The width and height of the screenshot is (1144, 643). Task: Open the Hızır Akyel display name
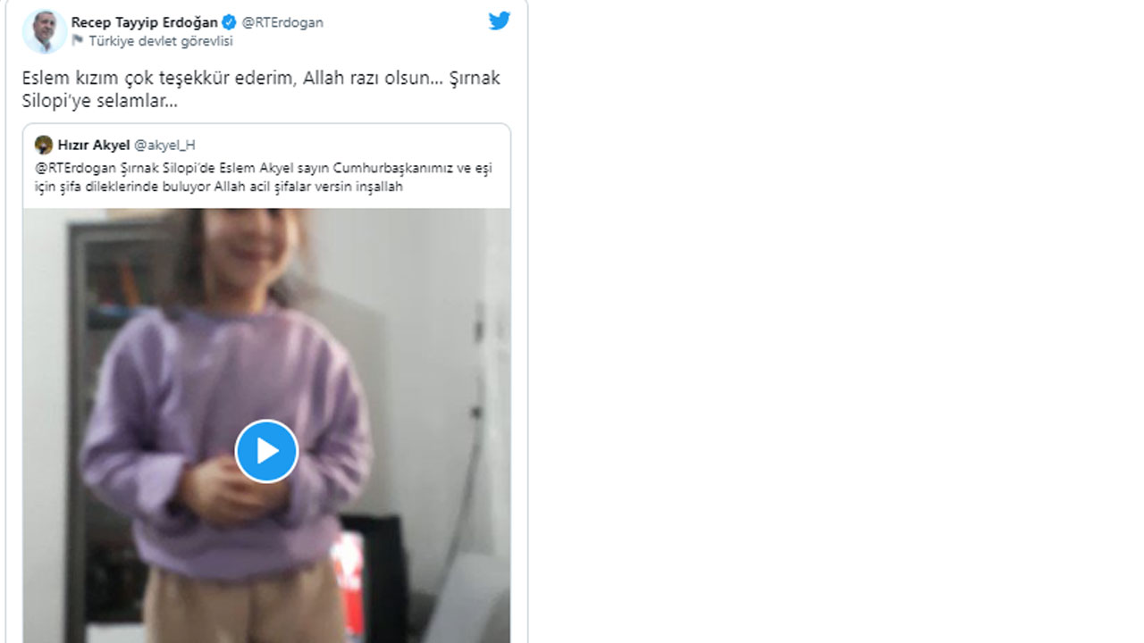(94, 145)
